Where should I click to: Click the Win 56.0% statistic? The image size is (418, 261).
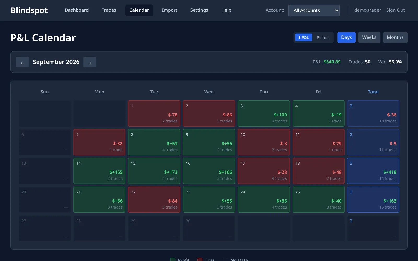[x=390, y=62]
